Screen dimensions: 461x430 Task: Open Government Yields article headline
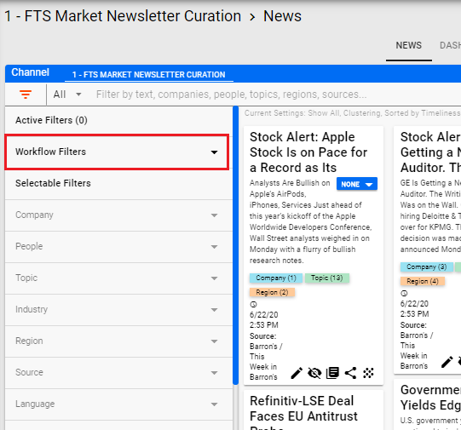click(x=430, y=398)
